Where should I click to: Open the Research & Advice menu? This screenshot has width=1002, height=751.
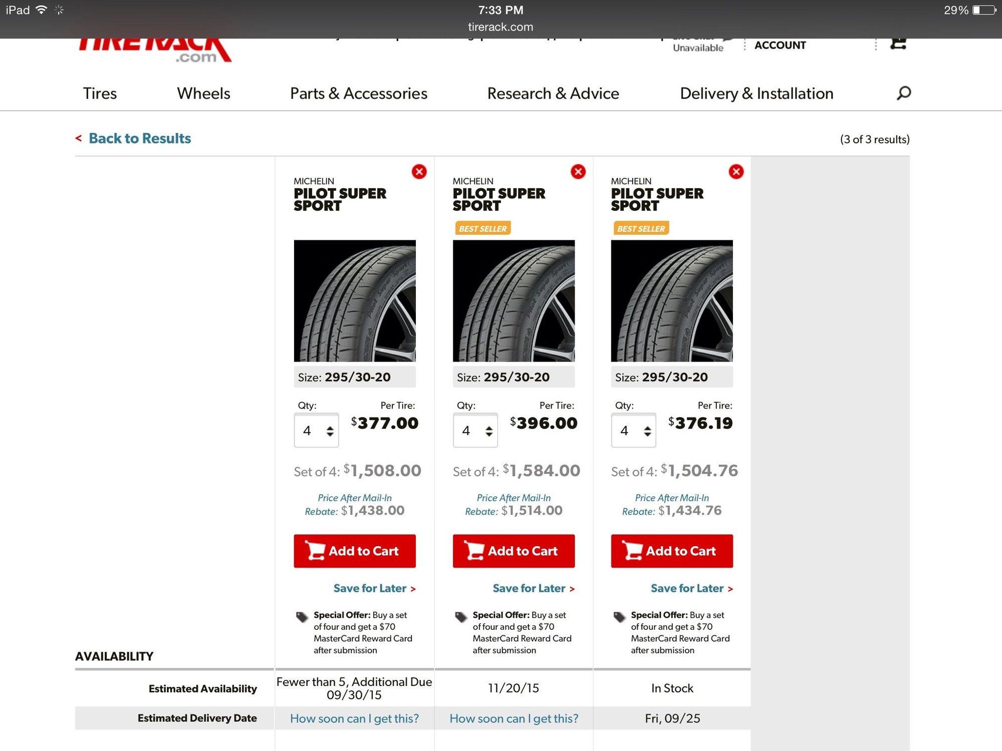point(553,94)
